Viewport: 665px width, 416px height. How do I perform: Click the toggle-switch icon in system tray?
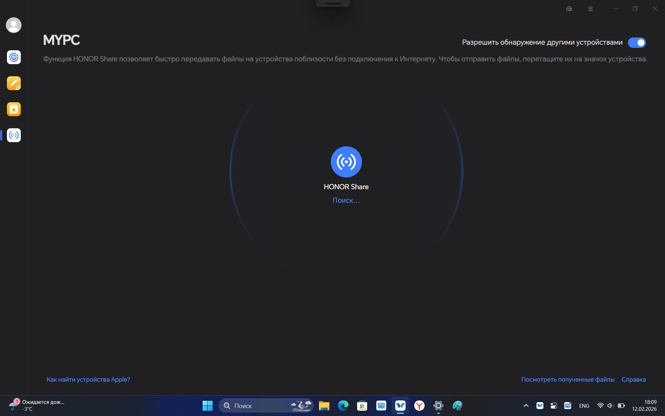(x=554, y=406)
